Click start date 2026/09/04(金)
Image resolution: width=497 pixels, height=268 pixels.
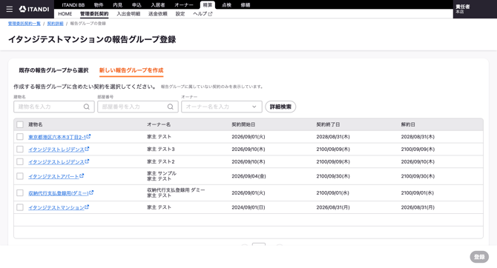(249, 176)
